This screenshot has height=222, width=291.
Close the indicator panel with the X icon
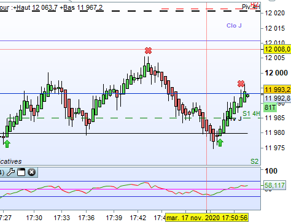(31, 172)
